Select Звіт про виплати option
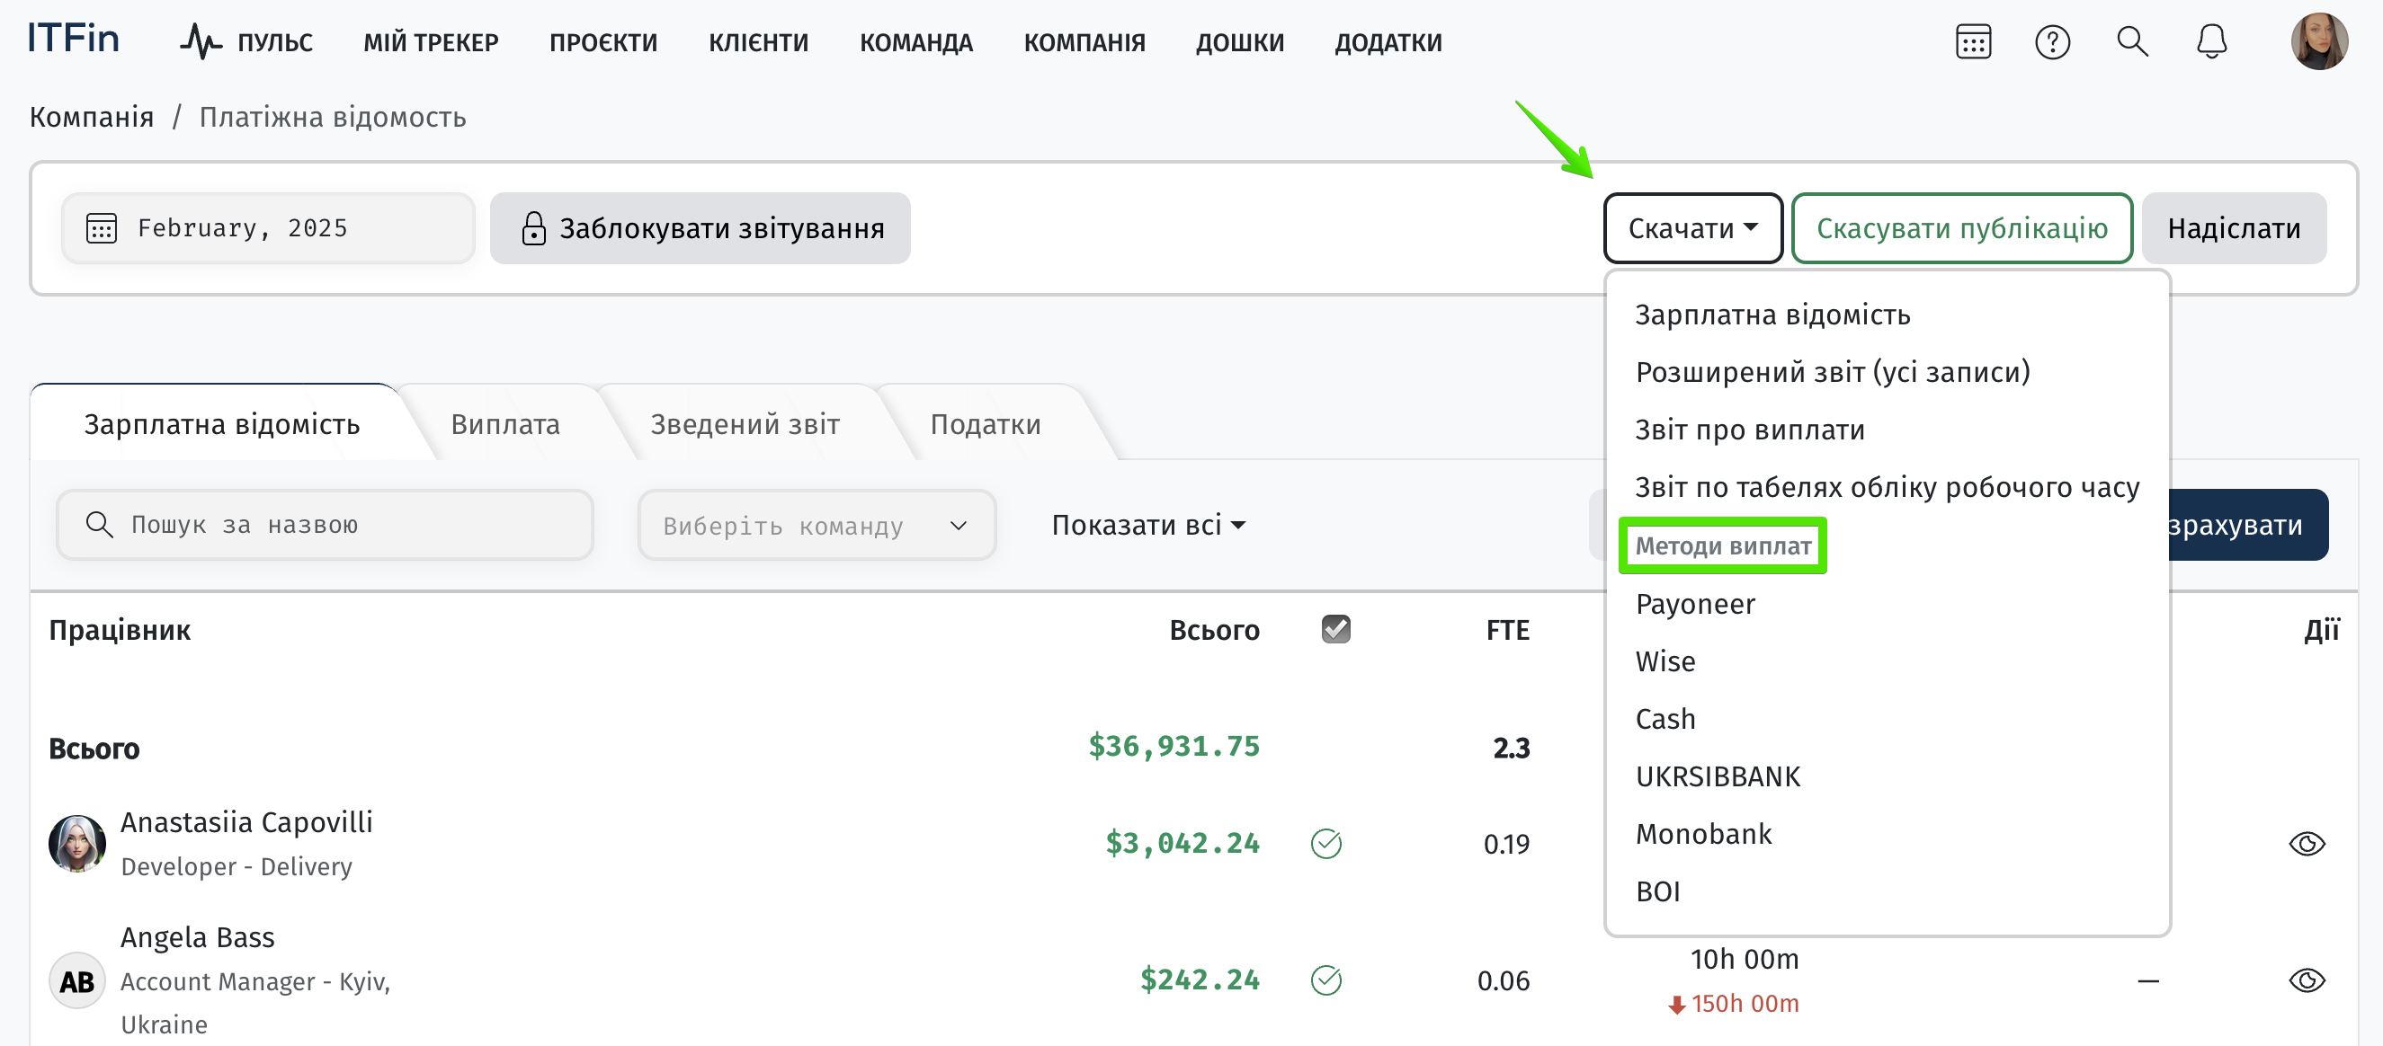2383x1046 pixels. click(x=1750, y=430)
